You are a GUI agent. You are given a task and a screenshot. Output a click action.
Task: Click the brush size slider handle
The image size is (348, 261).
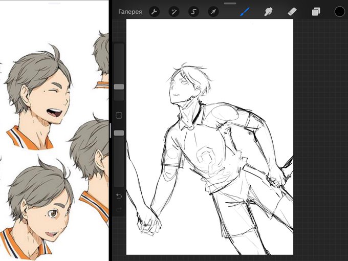[x=119, y=87]
